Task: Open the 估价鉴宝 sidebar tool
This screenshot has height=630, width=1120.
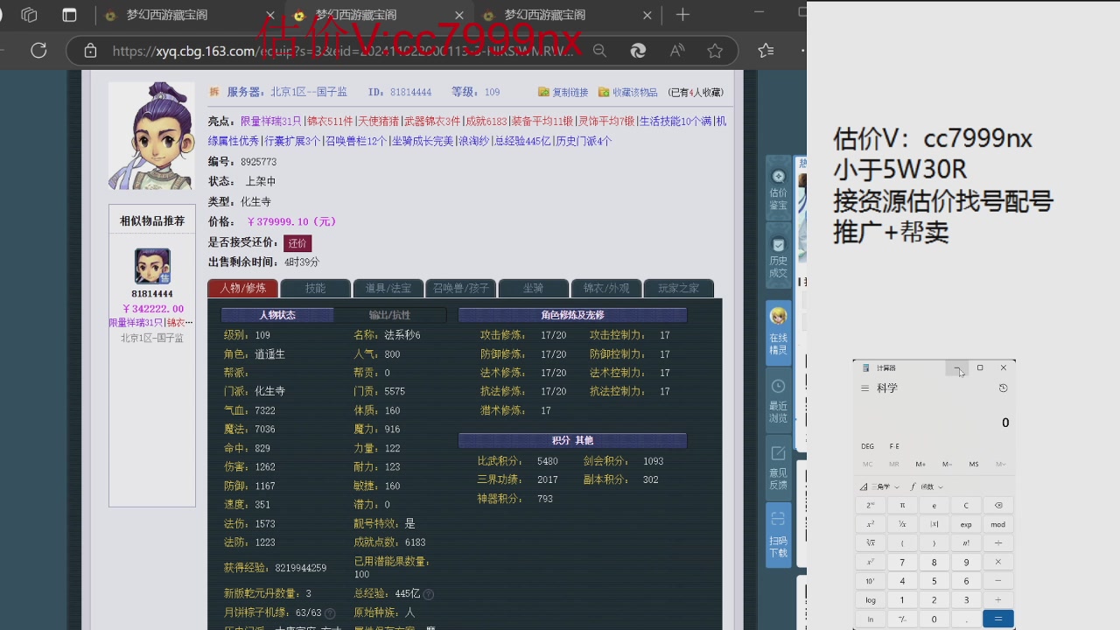Action: (x=778, y=190)
